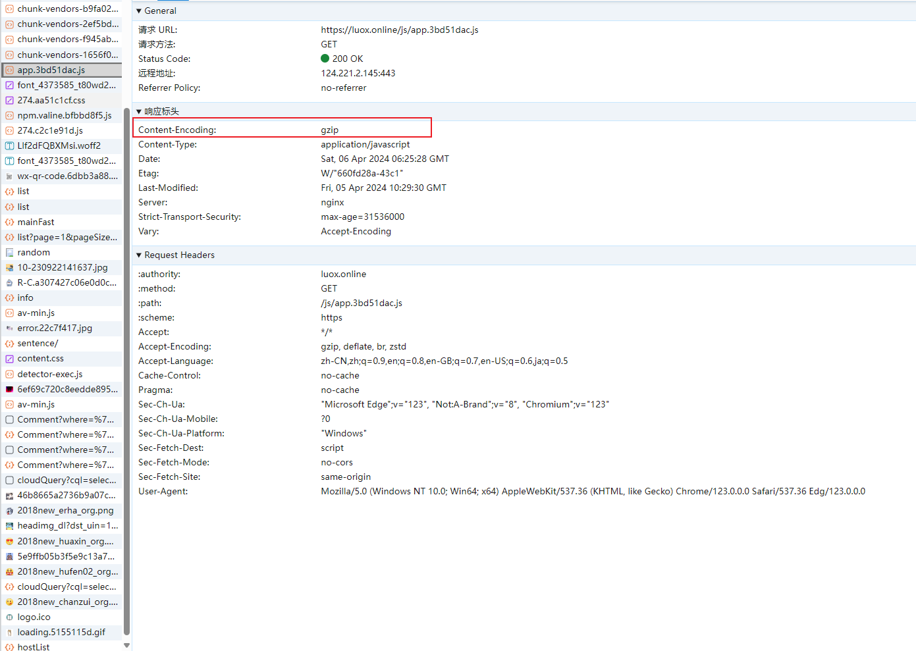Click the :path value /js/app.3bd51dac.js
Screen dimensions: 916x651
pos(362,303)
